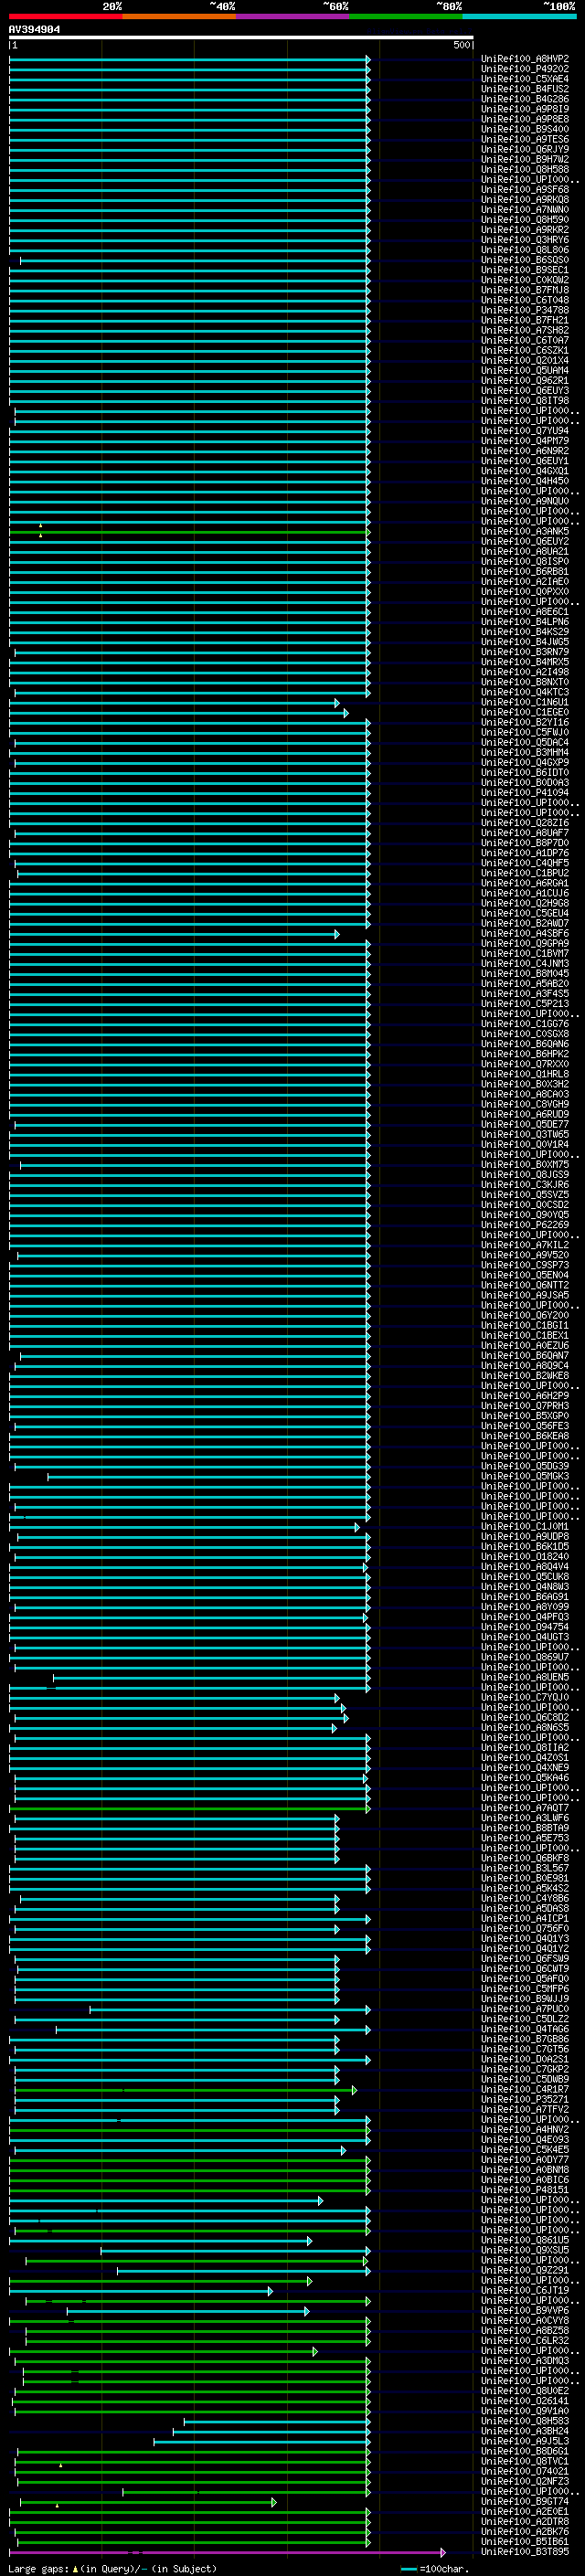Select label UniRef100_B6K1D5
Image resolution: width=585 pixels, height=2576 pixels.
(525, 1546)
